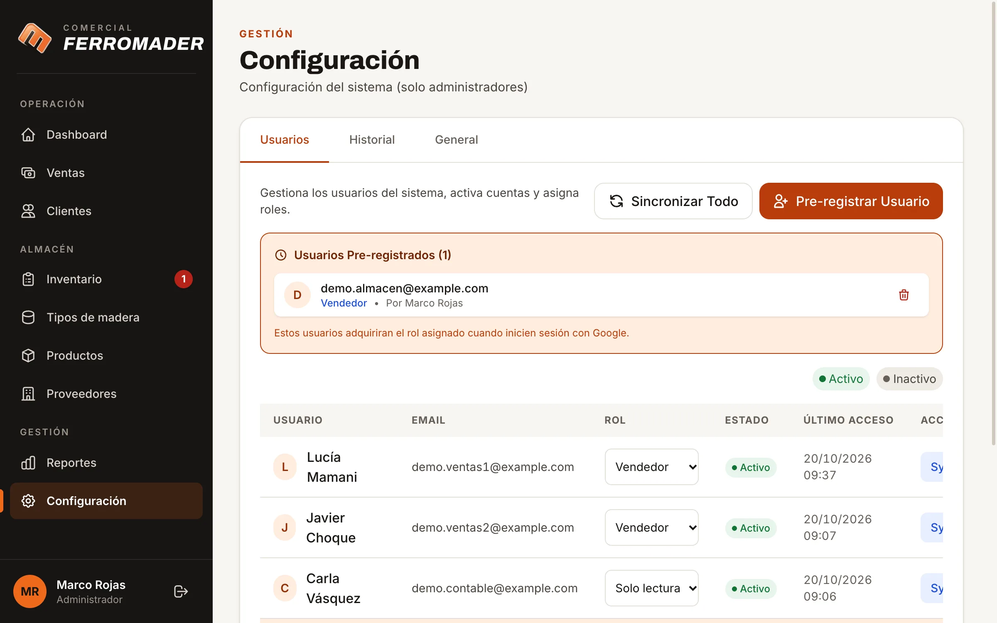Open role dropdown for Lucía Mamani

(x=651, y=467)
